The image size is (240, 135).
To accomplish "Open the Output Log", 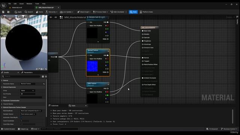I will (23, 129).
